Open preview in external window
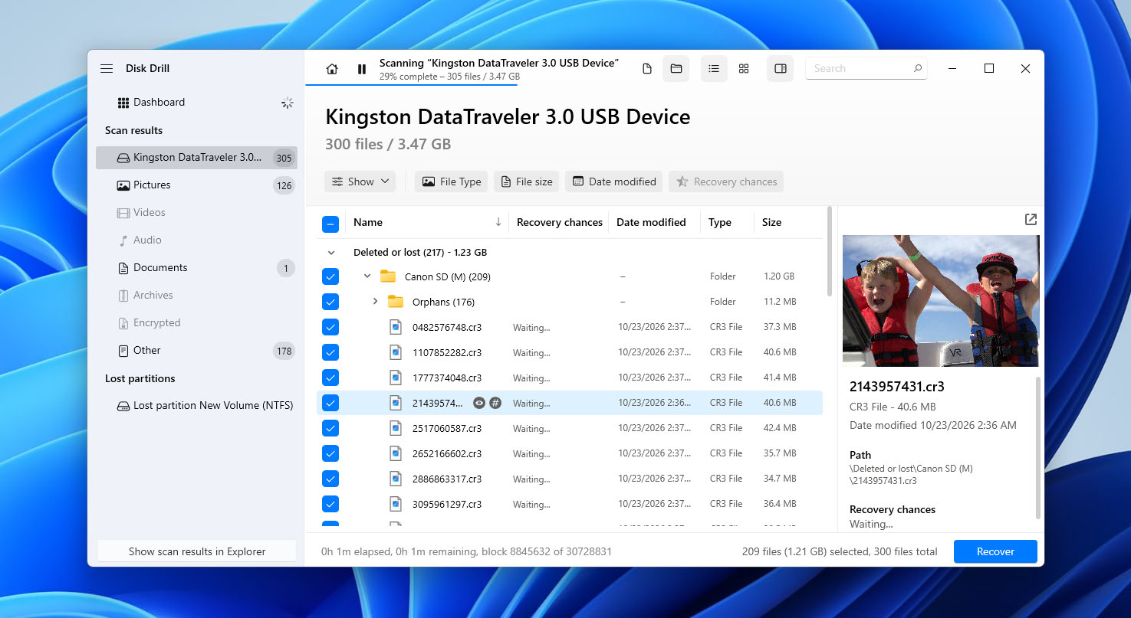1131x618 pixels. click(x=1031, y=220)
